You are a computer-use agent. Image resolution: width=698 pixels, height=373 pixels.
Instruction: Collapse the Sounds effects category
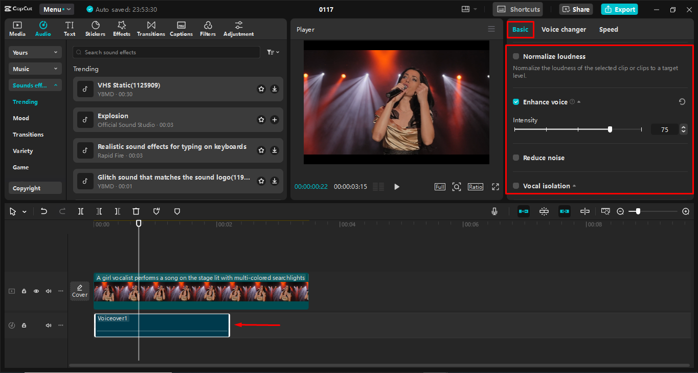pos(35,85)
